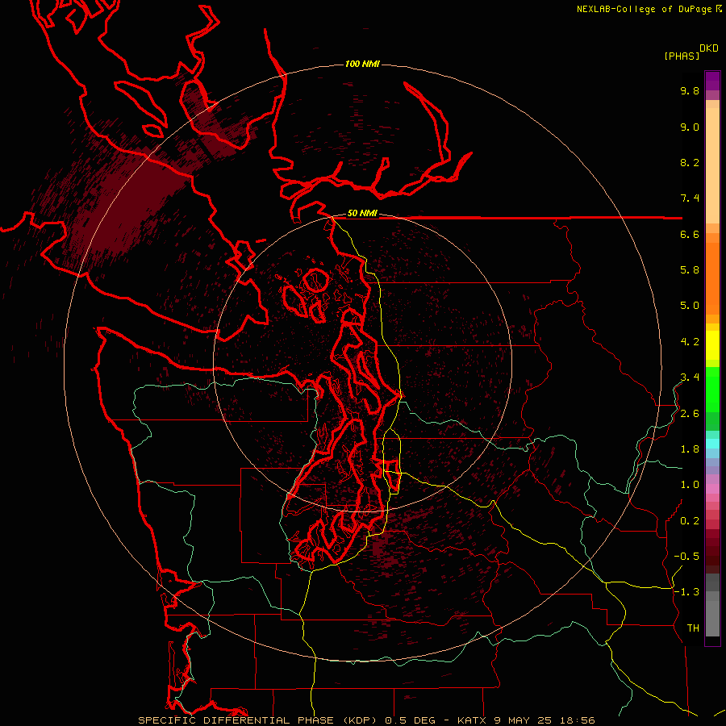
Task: Click the 4.2 value on the legend
Action: click(x=690, y=342)
